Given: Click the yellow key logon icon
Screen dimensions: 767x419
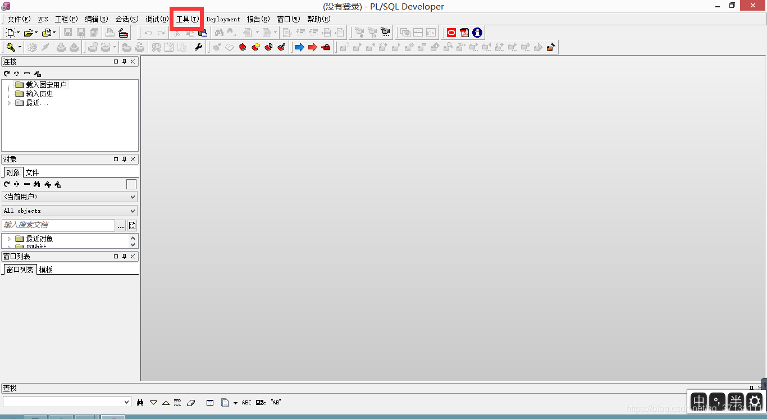Looking at the screenshot, I should (11, 47).
